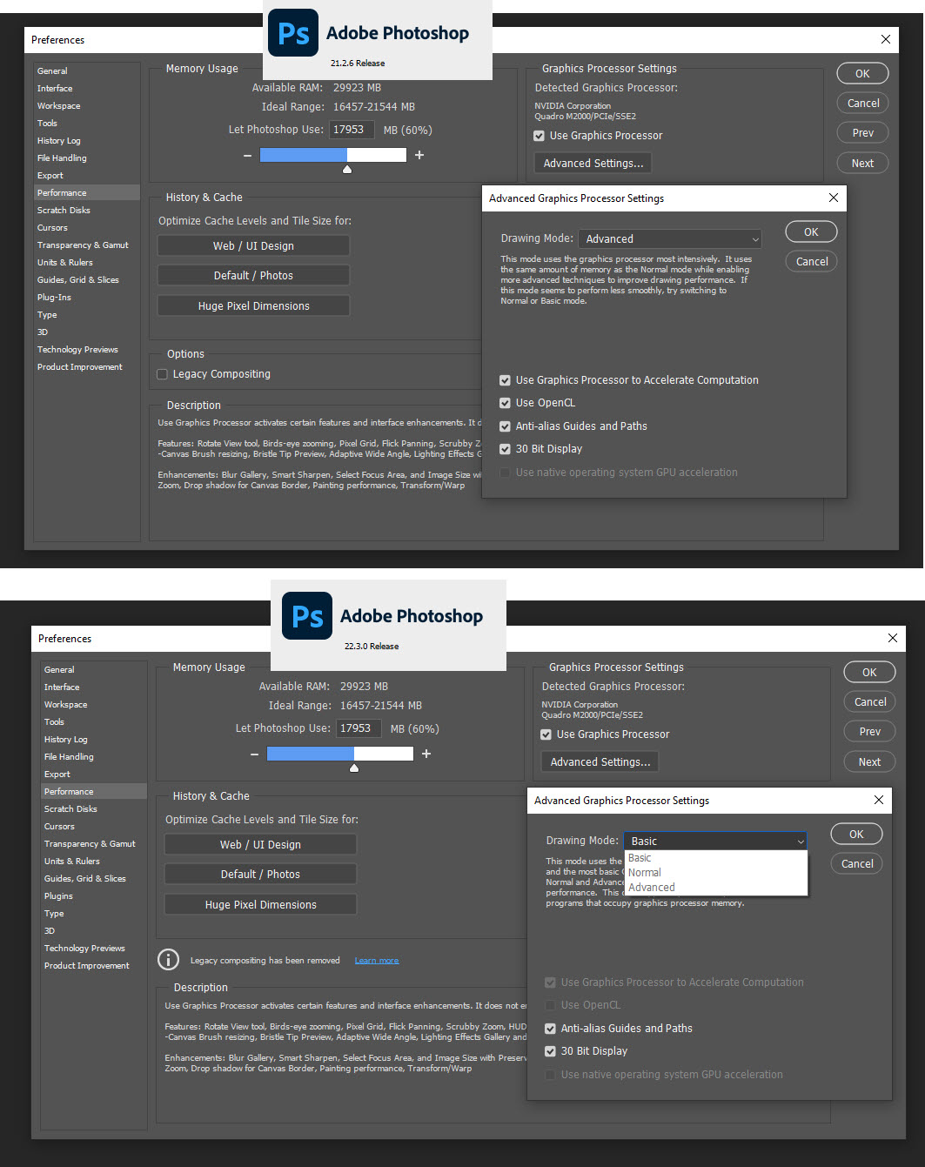Click the plus memory icon in 21.2.6 Preferences
This screenshot has width=925, height=1167.
419,155
